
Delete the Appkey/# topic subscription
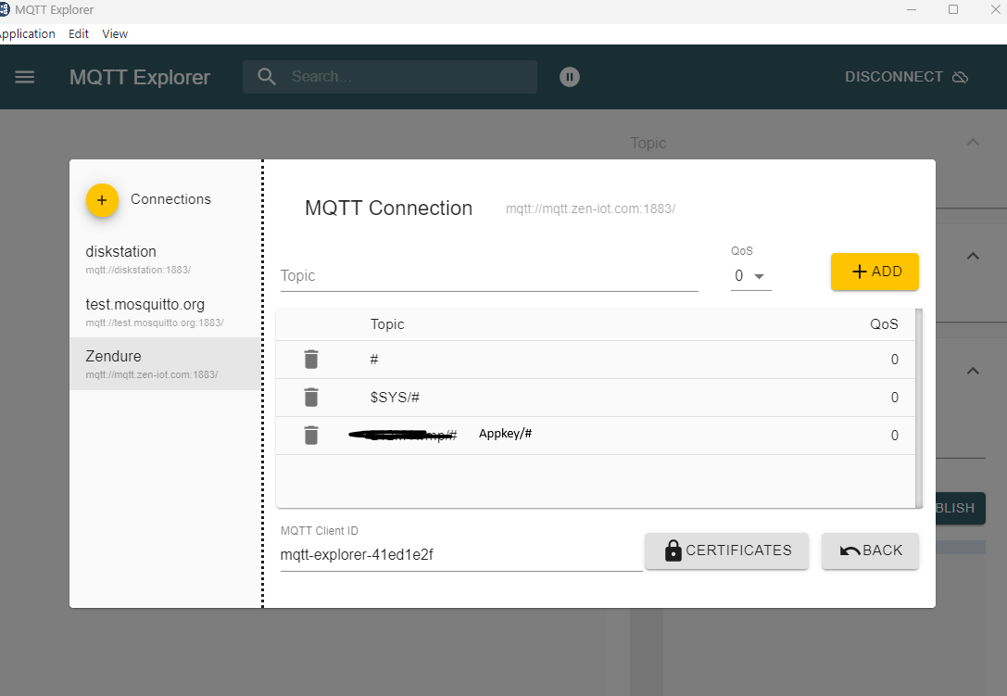click(x=311, y=436)
